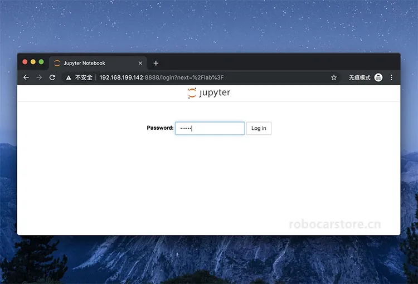Bookmark this page with the star icon
The height and width of the screenshot is (284, 418).
point(334,77)
